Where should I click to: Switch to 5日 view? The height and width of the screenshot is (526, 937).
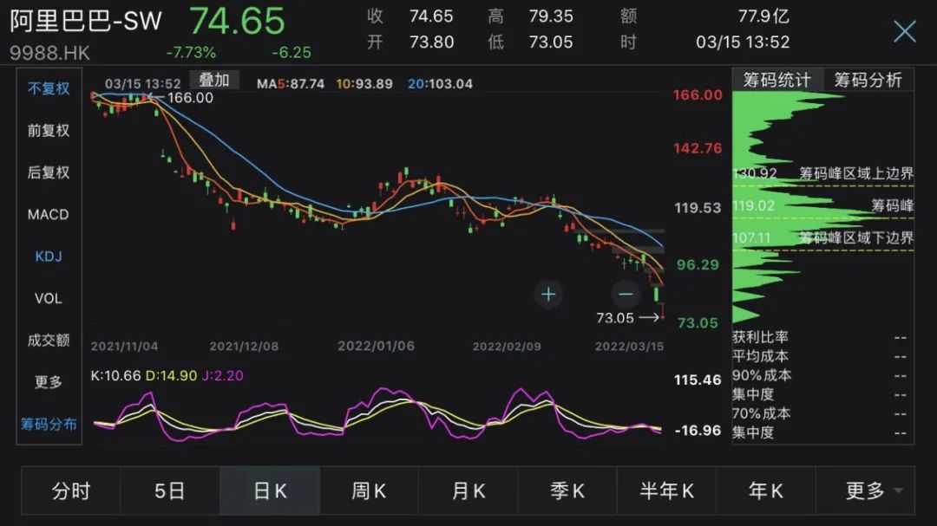pyautogui.click(x=170, y=490)
